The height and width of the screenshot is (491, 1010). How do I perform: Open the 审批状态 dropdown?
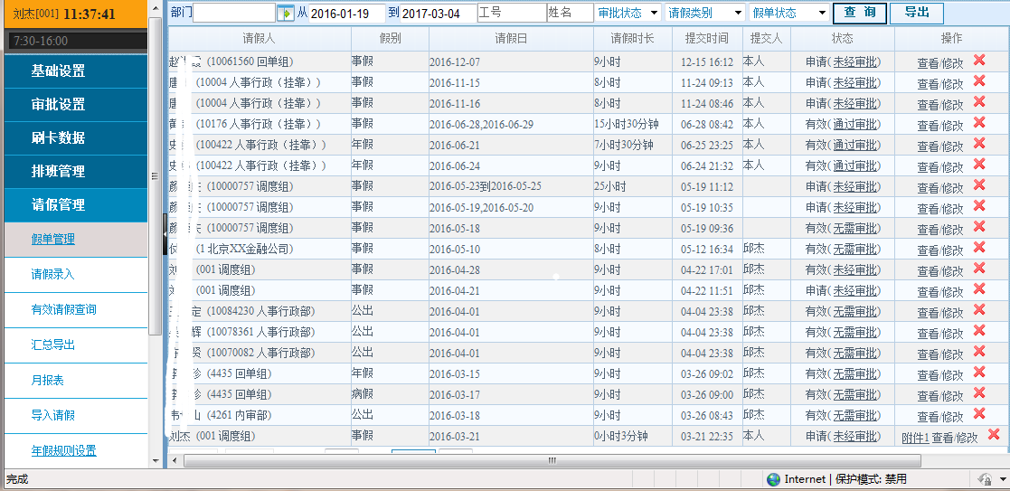(628, 14)
